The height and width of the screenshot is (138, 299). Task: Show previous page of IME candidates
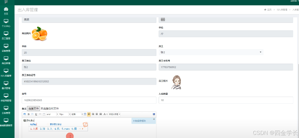point(80,129)
